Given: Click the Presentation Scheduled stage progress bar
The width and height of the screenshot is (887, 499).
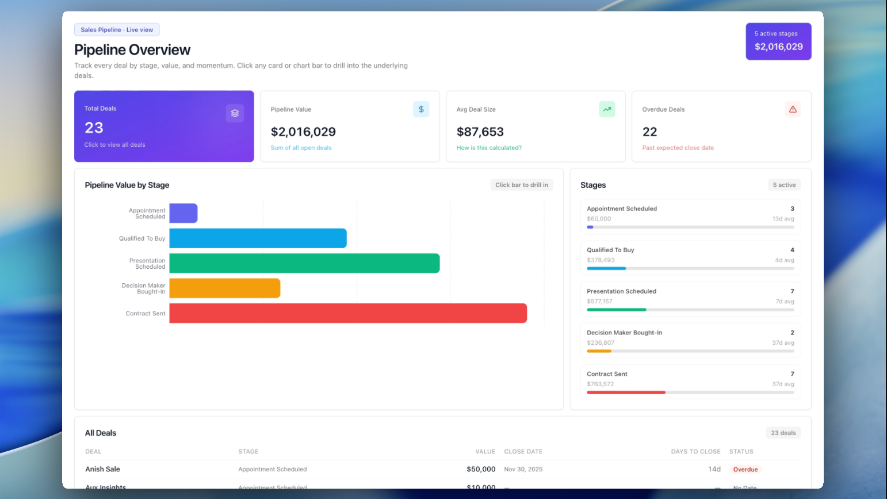Looking at the screenshot, I should [x=690, y=310].
